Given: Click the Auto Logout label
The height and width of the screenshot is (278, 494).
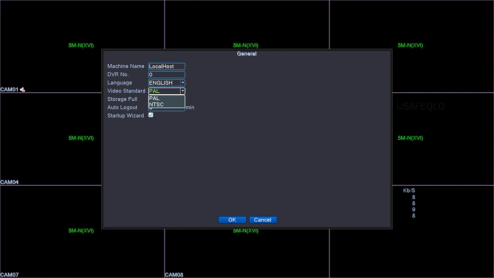Looking at the screenshot, I should 122,107.
